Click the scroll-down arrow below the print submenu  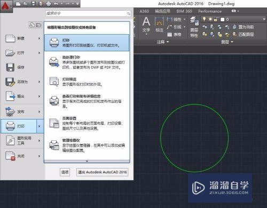tap(87, 161)
